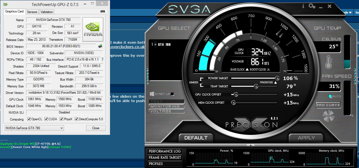Image resolution: width=359 pixels, height=168 pixels.
Task: Toggle the OpenCL checkbox
Action: [x=29, y=119]
